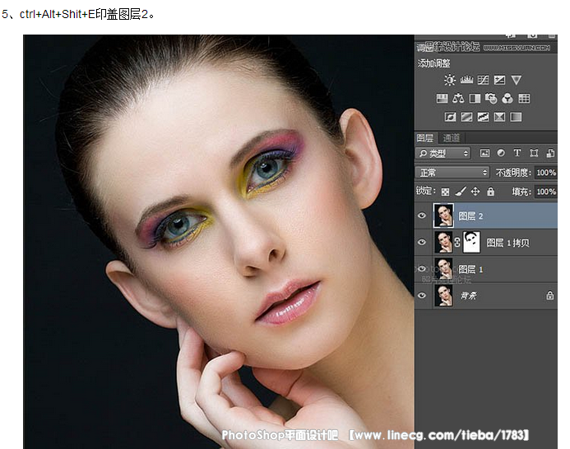Add a Threshold adjustment

coord(483,117)
